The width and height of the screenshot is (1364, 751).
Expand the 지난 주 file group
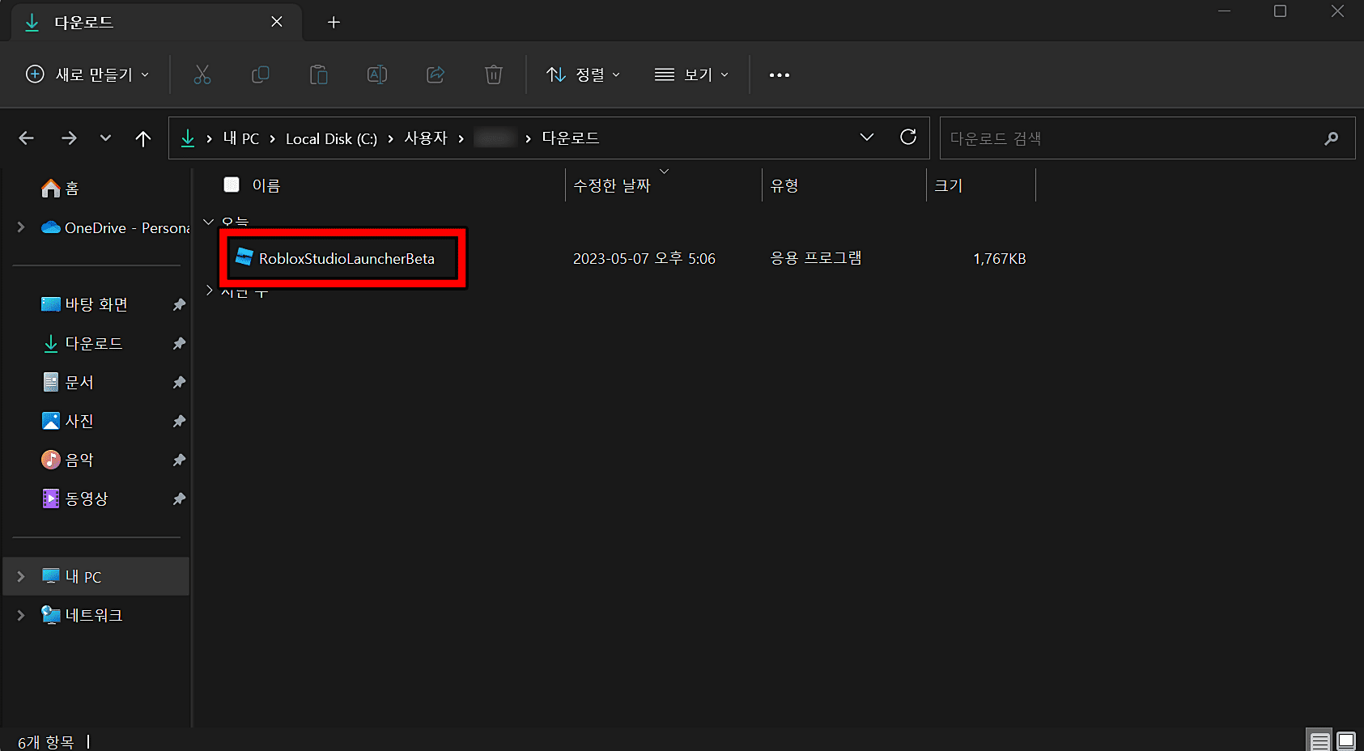[209, 291]
